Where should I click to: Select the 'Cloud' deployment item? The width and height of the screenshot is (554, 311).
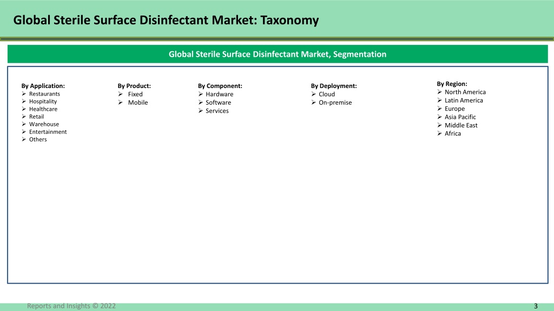pos(327,94)
